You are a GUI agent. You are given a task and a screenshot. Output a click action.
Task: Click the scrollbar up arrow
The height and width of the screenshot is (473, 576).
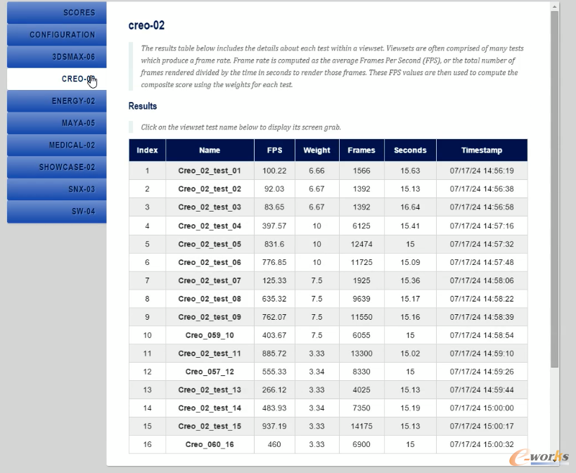coord(555,6)
